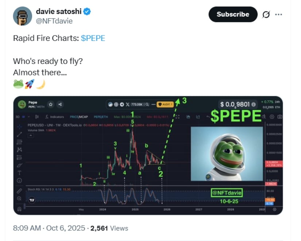301x241 pixels.
Task: Click the Subscribe button
Action: pos(233,14)
